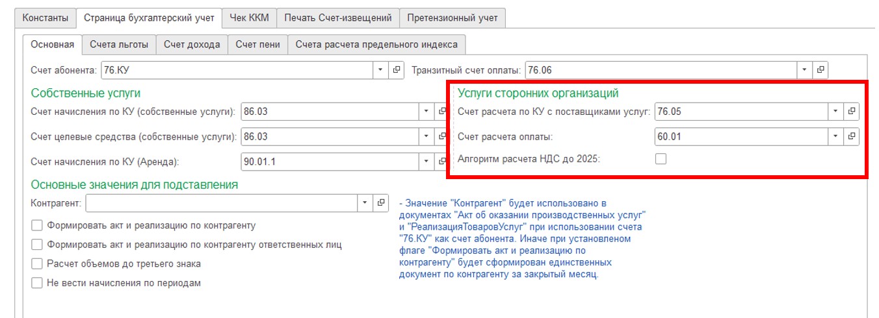The height and width of the screenshot is (318, 879).
Task: Tick Не вести начисления по периодам
Action: [37, 283]
